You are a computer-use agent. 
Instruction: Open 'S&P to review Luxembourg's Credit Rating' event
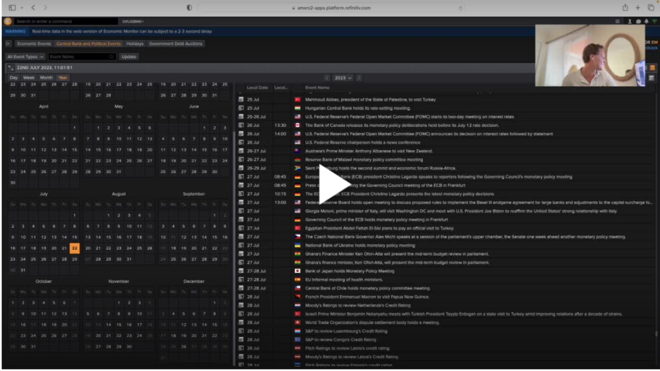point(346,331)
